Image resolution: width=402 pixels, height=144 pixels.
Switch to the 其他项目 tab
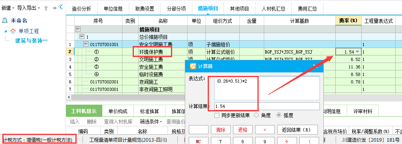[x=239, y=9]
